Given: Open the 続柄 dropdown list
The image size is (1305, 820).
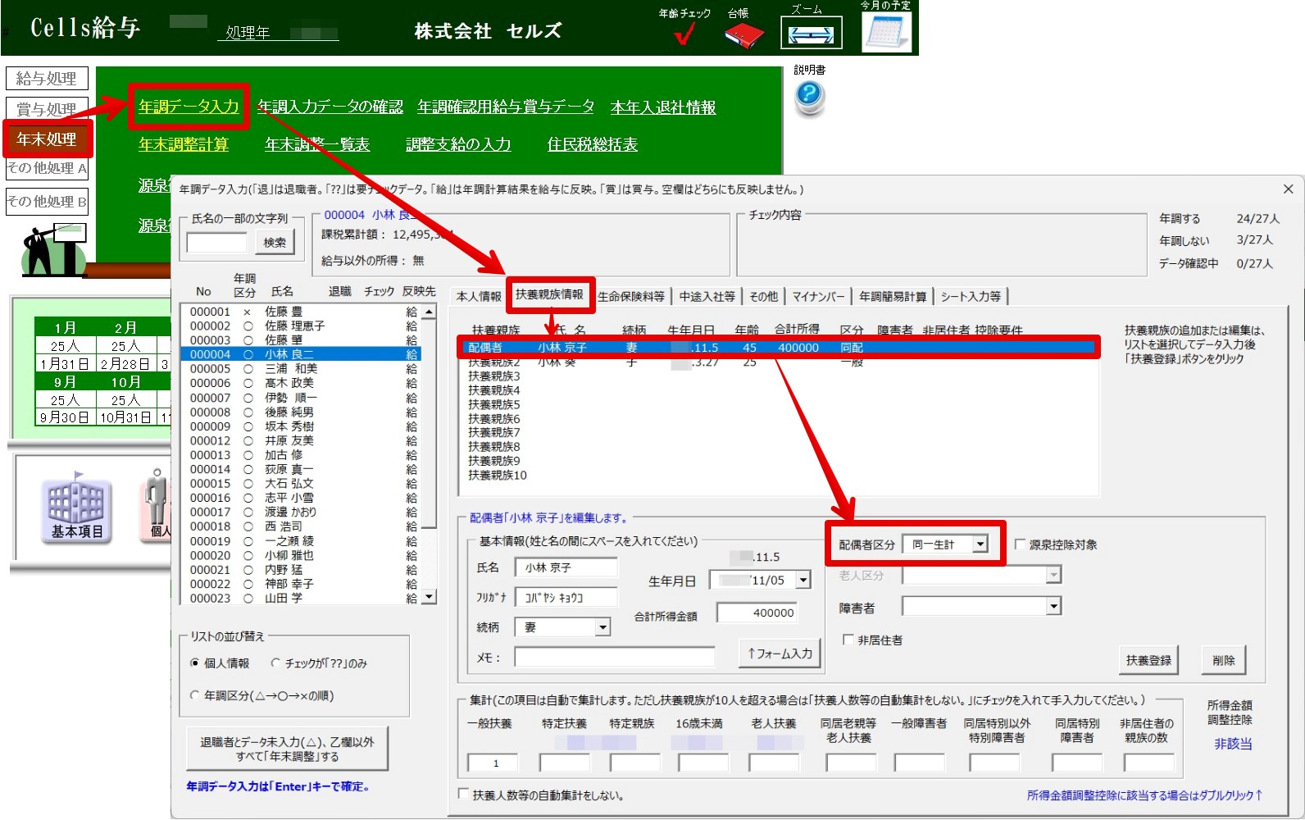Looking at the screenshot, I should tap(602, 627).
